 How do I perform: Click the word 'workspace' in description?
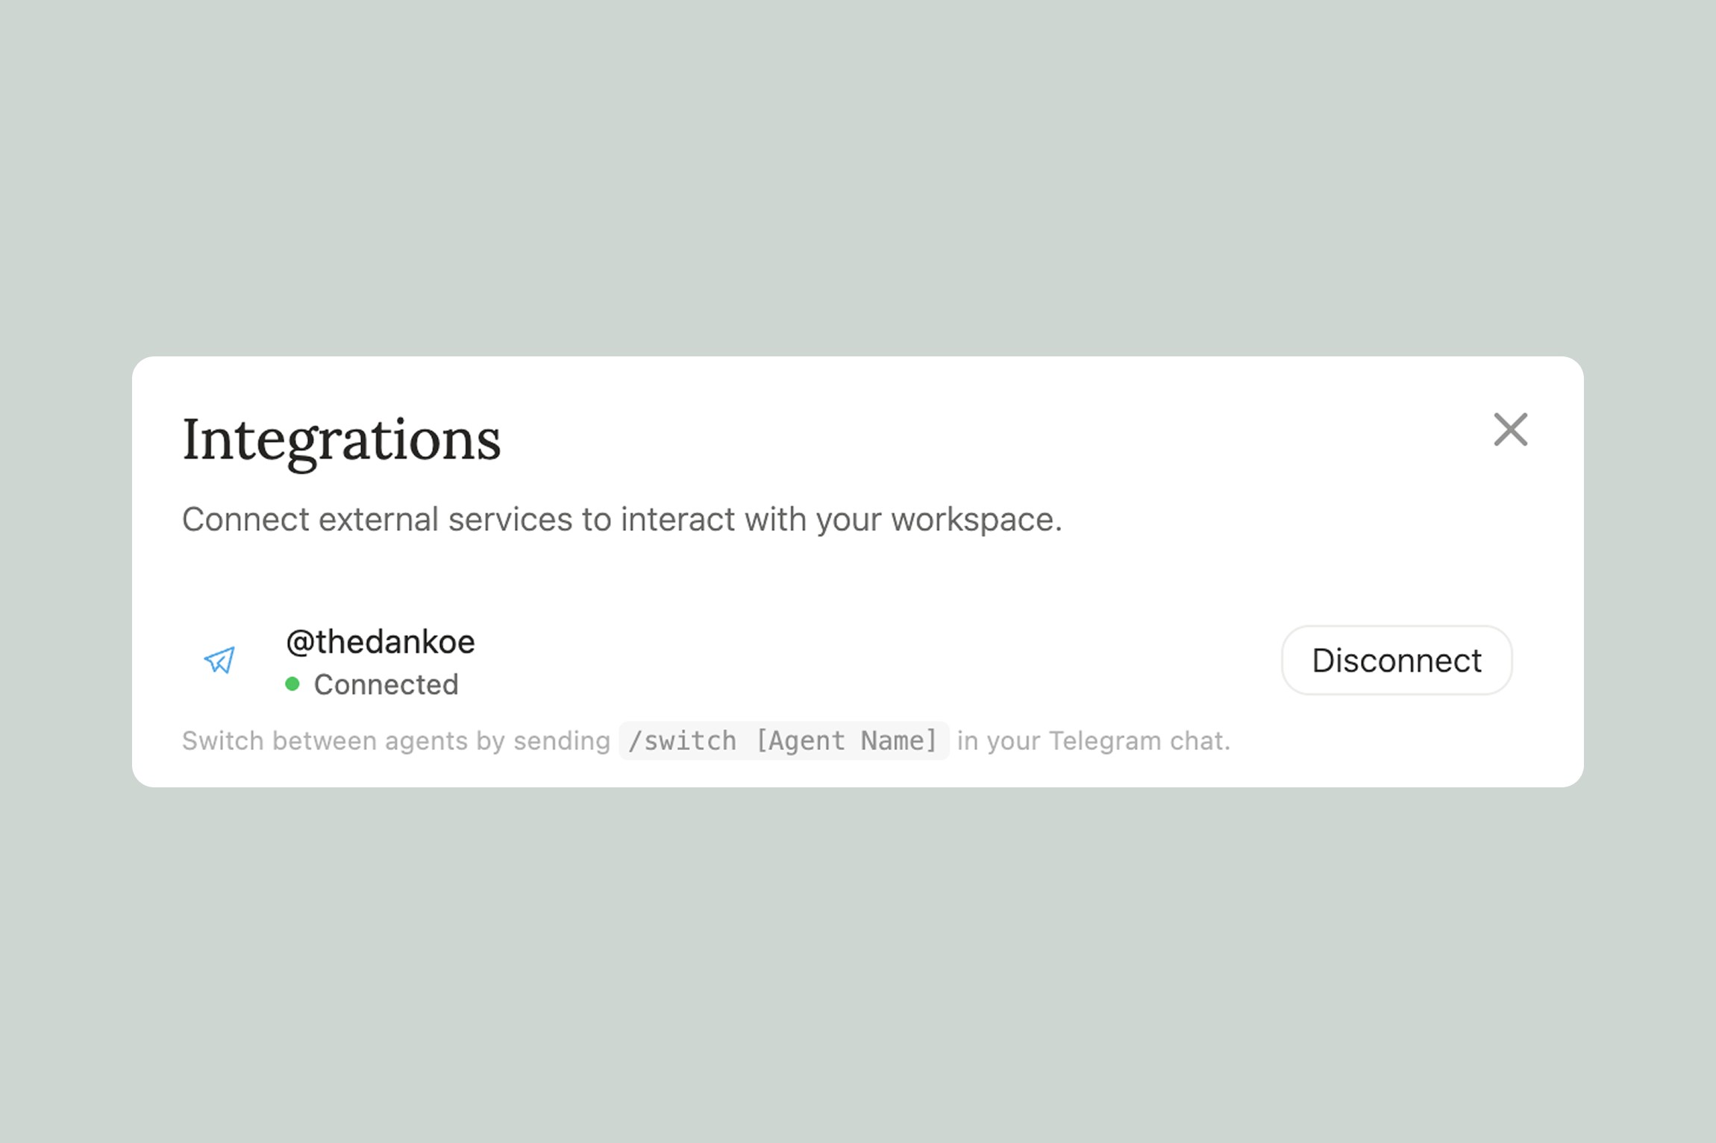[x=972, y=520]
